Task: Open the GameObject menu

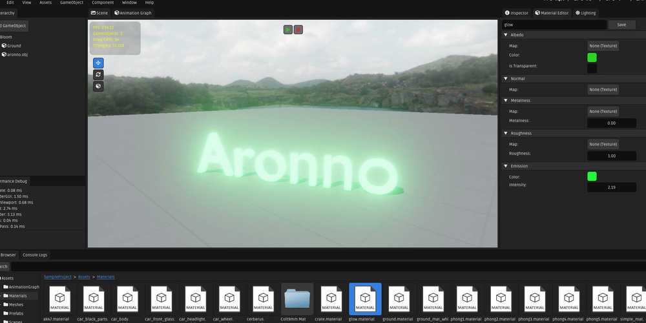Action: coord(72,3)
